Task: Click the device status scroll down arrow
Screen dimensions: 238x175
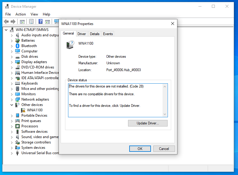Action: 165,114
